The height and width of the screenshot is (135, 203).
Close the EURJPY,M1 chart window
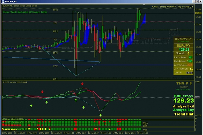pos(200,2)
